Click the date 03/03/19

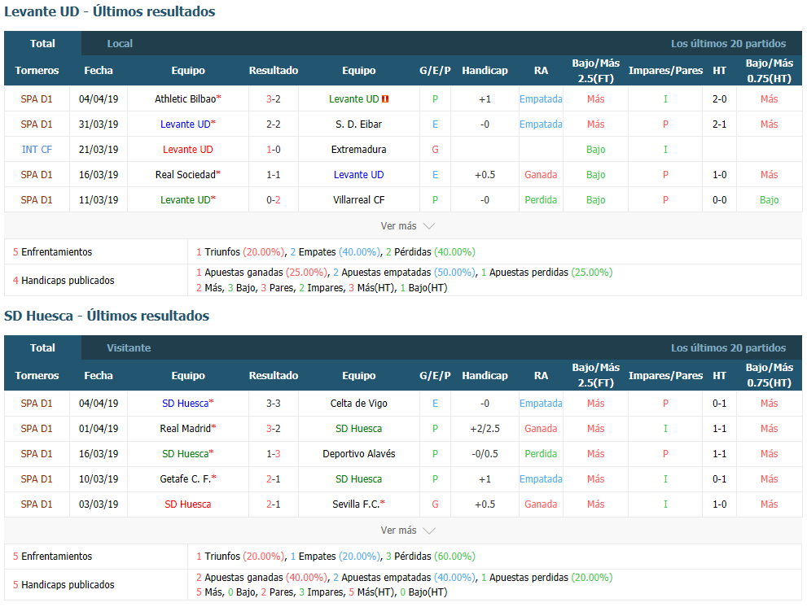point(99,504)
